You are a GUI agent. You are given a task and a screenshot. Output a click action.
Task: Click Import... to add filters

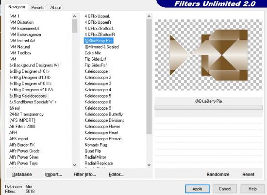53,175
